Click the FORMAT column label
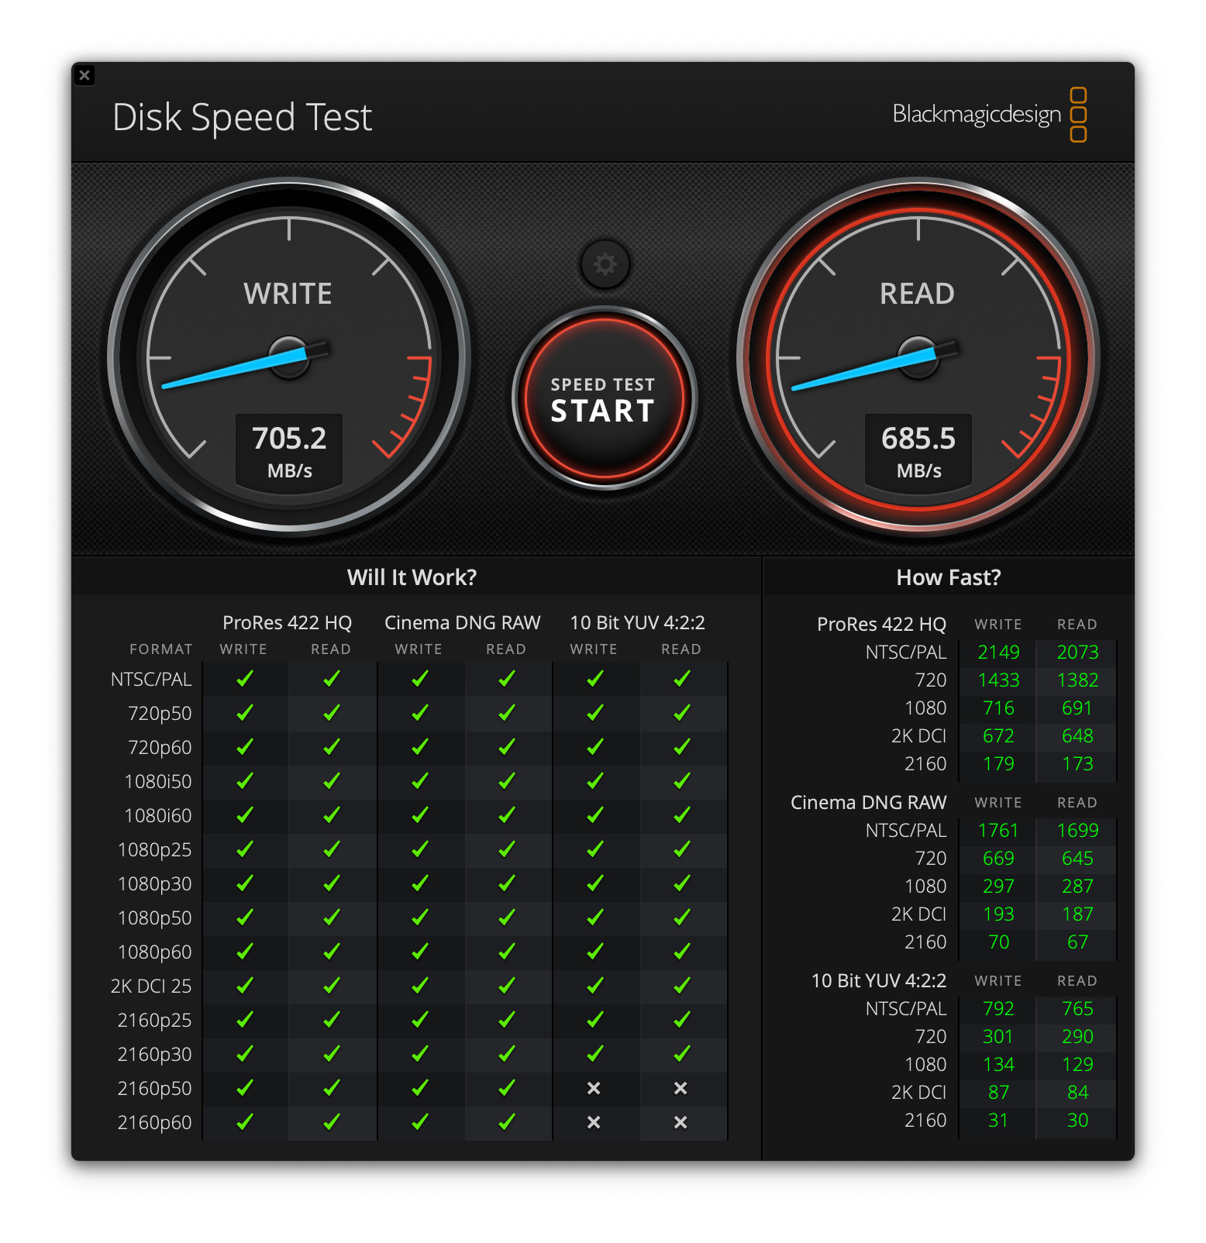Image resolution: width=1206 pixels, height=1243 pixels. (160, 649)
